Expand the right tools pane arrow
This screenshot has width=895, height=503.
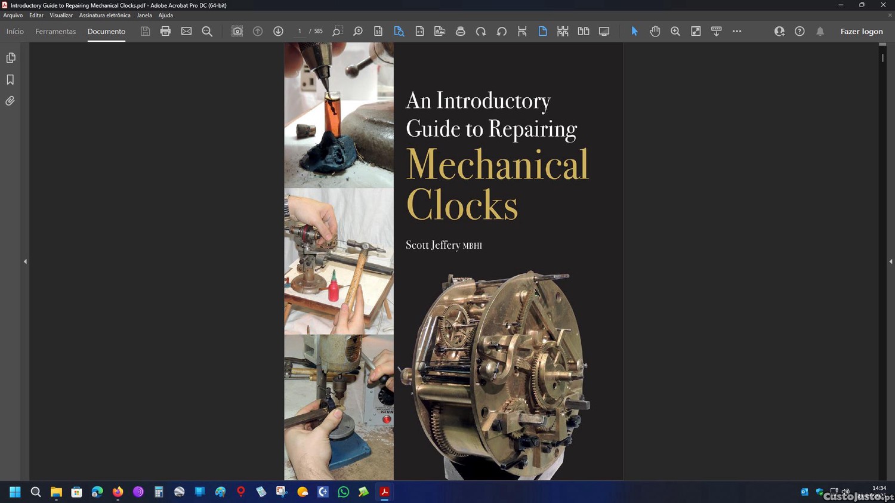pos(890,261)
